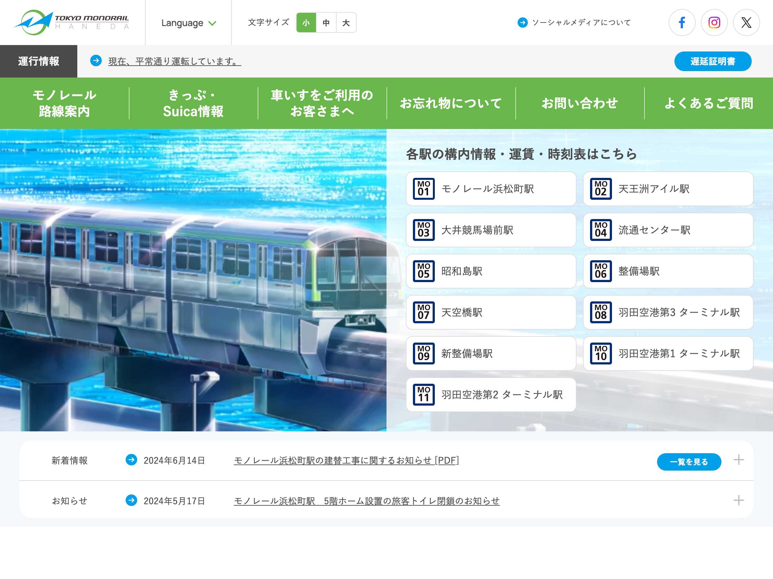
Task: Click 一覧を見る news list button
Action: [x=689, y=461]
